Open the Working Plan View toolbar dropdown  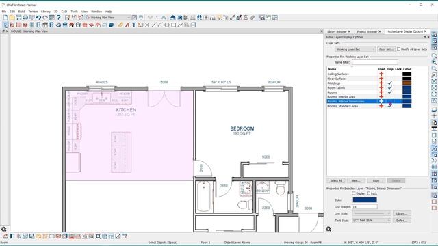[110, 18]
